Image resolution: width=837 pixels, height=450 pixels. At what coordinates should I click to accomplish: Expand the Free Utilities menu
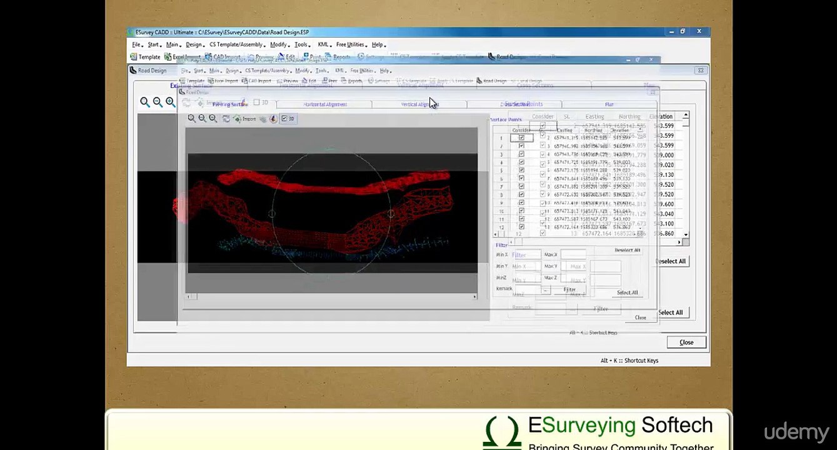tap(351, 45)
